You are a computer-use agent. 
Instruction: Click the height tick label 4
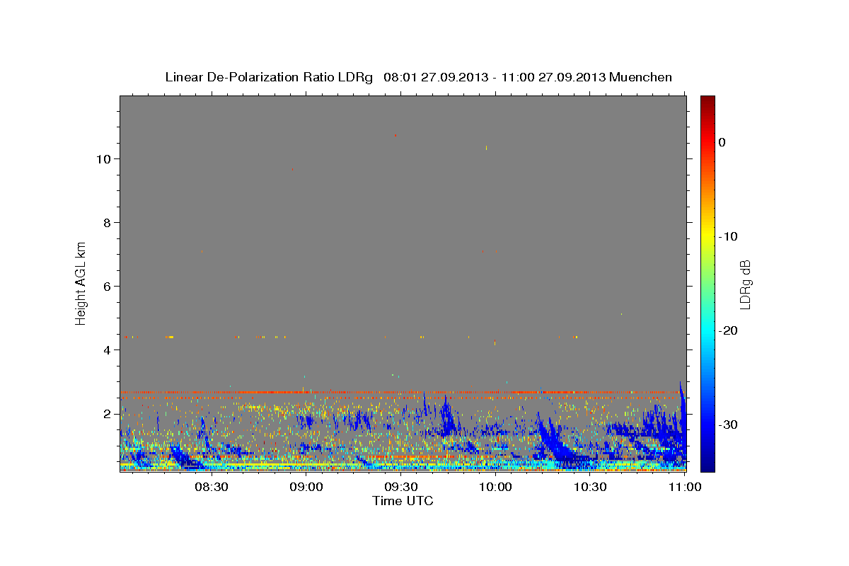click(x=108, y=350)
